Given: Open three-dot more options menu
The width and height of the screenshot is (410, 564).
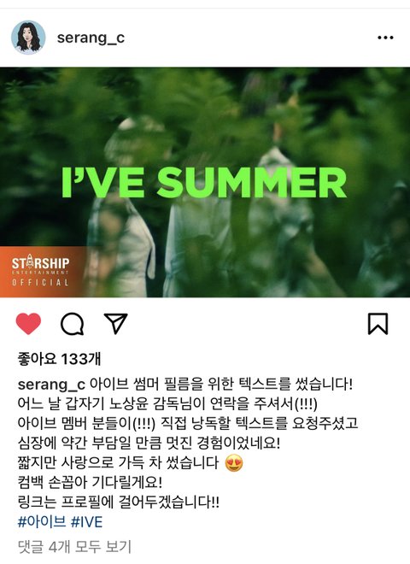Looking at the screenshot, I should (385, 38).
